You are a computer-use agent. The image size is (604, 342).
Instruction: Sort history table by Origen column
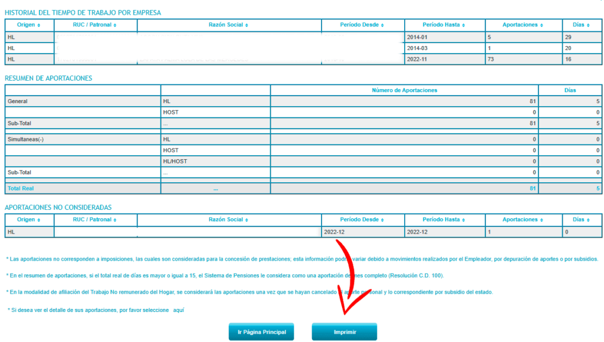pyautogui.click(x=29, y=25)
